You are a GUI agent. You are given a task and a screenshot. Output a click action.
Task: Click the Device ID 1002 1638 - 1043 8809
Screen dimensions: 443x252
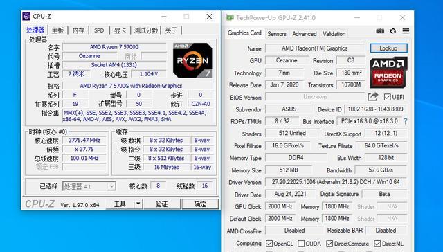(375, 109)
